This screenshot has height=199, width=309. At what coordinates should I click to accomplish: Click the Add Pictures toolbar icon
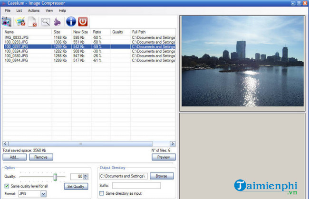pyautogui.click(x=7, y=22)
